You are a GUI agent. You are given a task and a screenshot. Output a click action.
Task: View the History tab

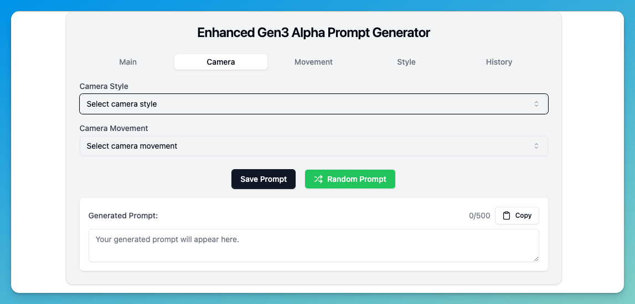(x=499, y=62)
